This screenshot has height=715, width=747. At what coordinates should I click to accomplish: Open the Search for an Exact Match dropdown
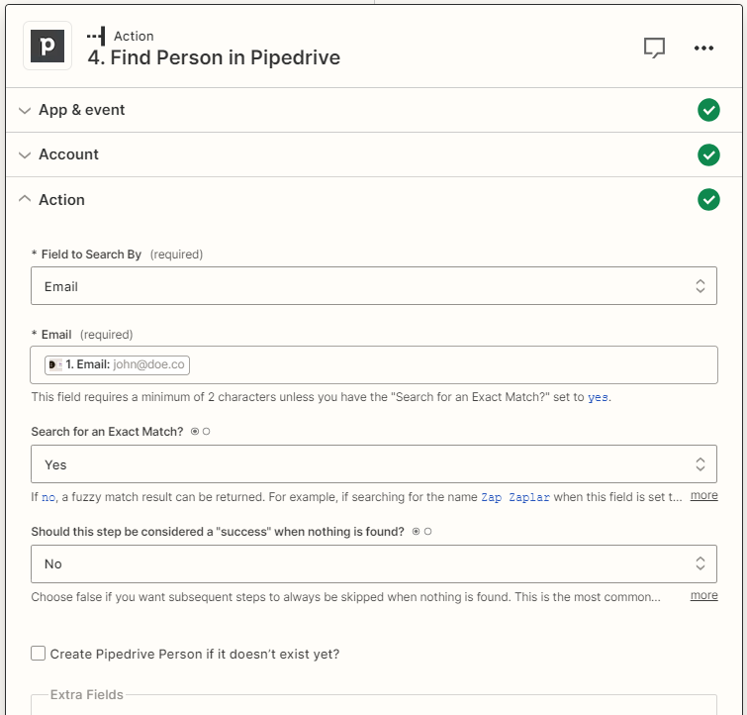pos(374,464)
